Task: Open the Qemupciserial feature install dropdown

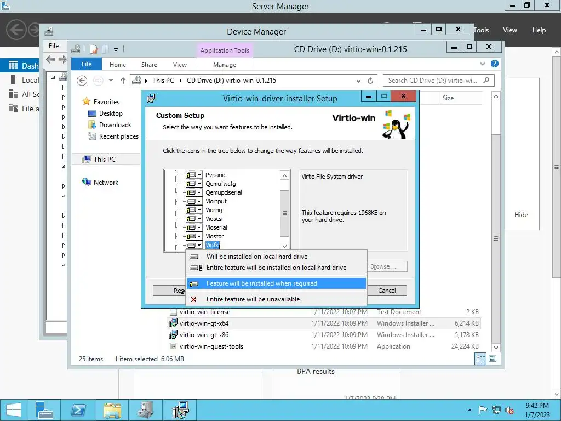Action: [x=194, y=192]
